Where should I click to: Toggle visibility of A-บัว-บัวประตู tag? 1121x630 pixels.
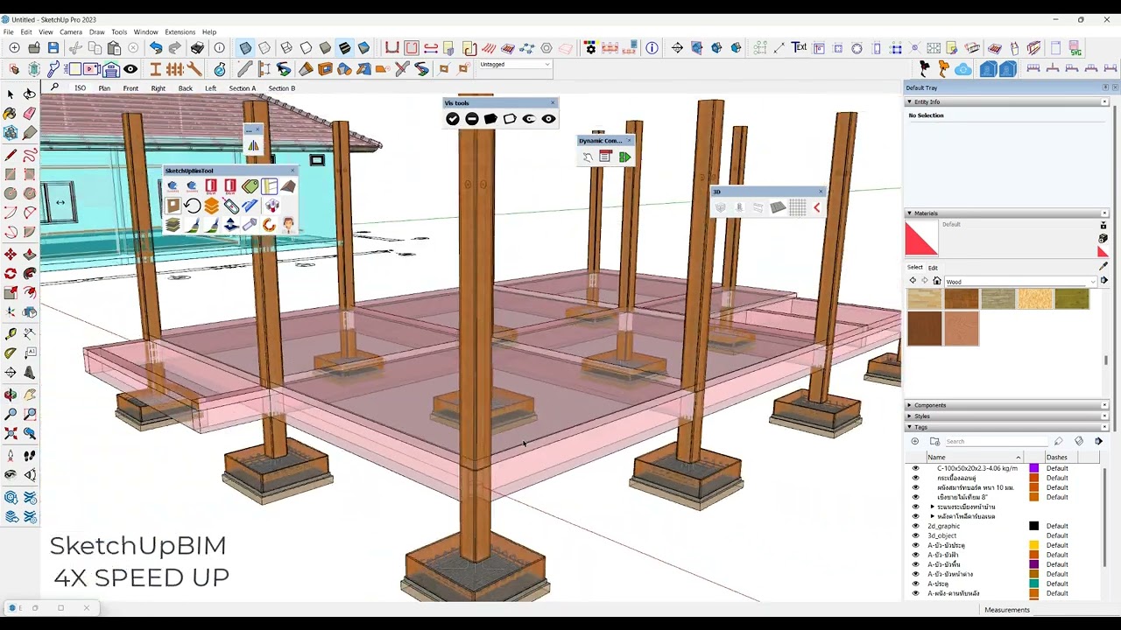point(916,545)
